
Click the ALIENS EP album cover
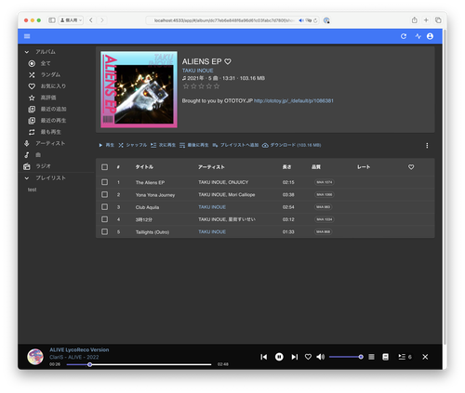[139, 89]
